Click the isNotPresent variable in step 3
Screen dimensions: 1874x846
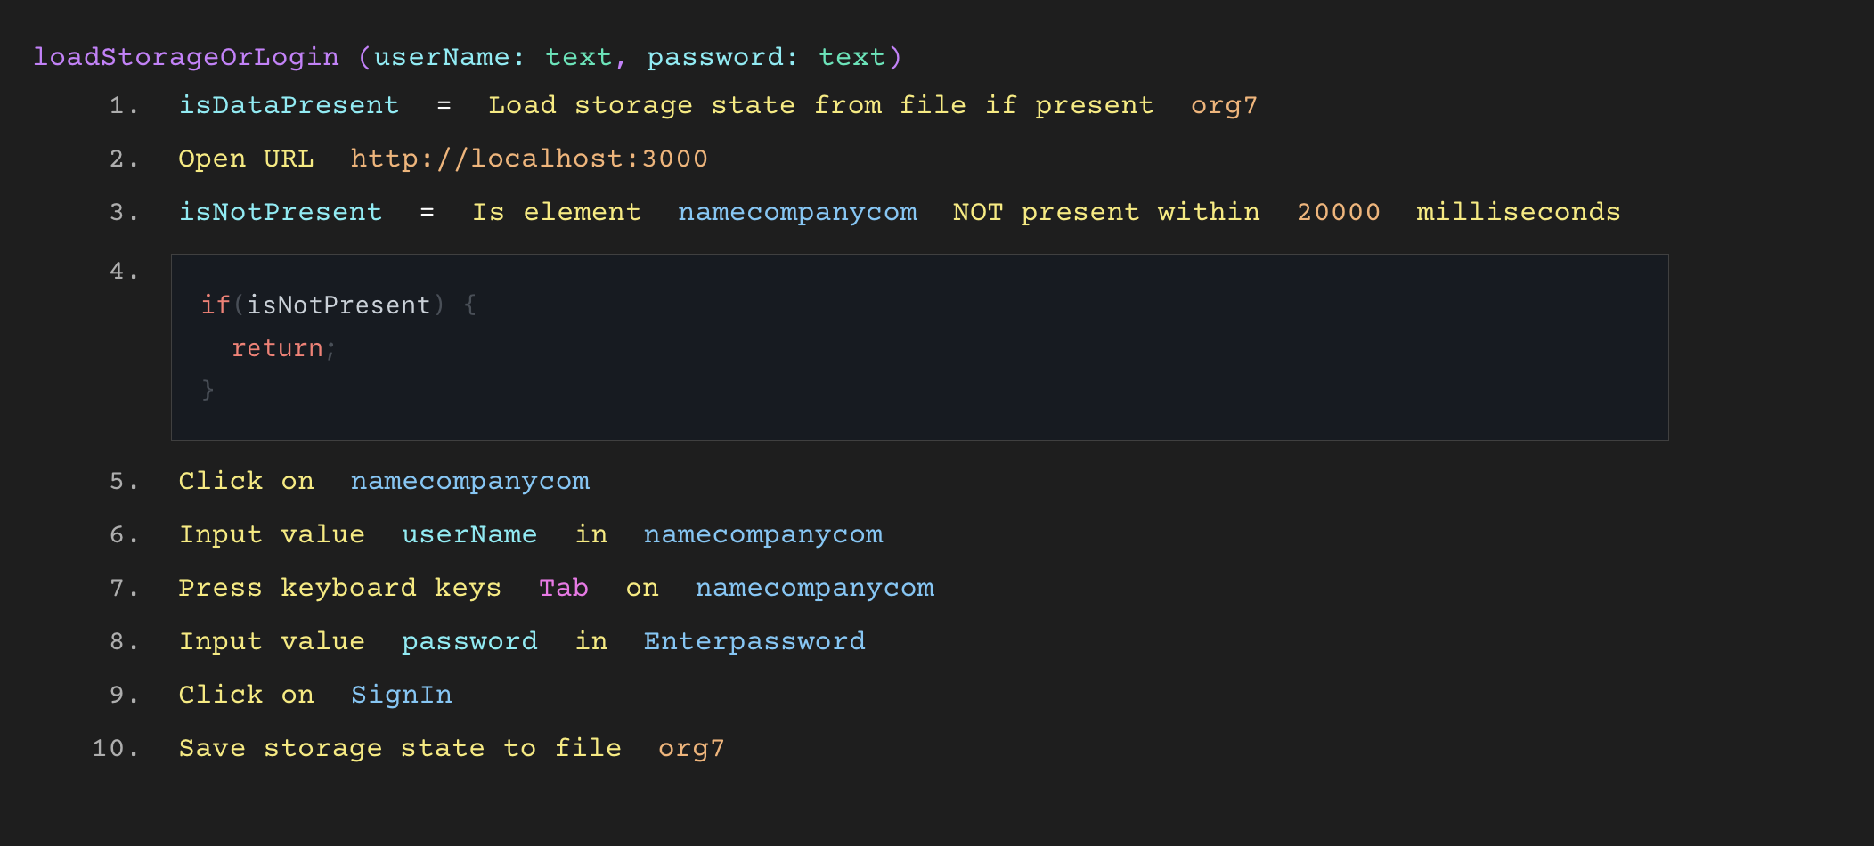pyautogui.click(x=281, y=212)
